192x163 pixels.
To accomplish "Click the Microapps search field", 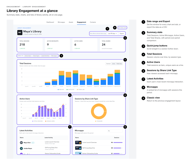I will (x=115, y=131).
